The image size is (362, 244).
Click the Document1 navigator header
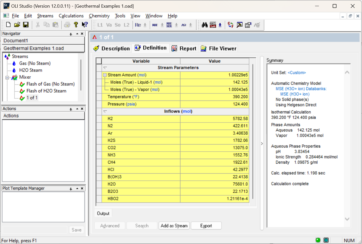point(43,41)
